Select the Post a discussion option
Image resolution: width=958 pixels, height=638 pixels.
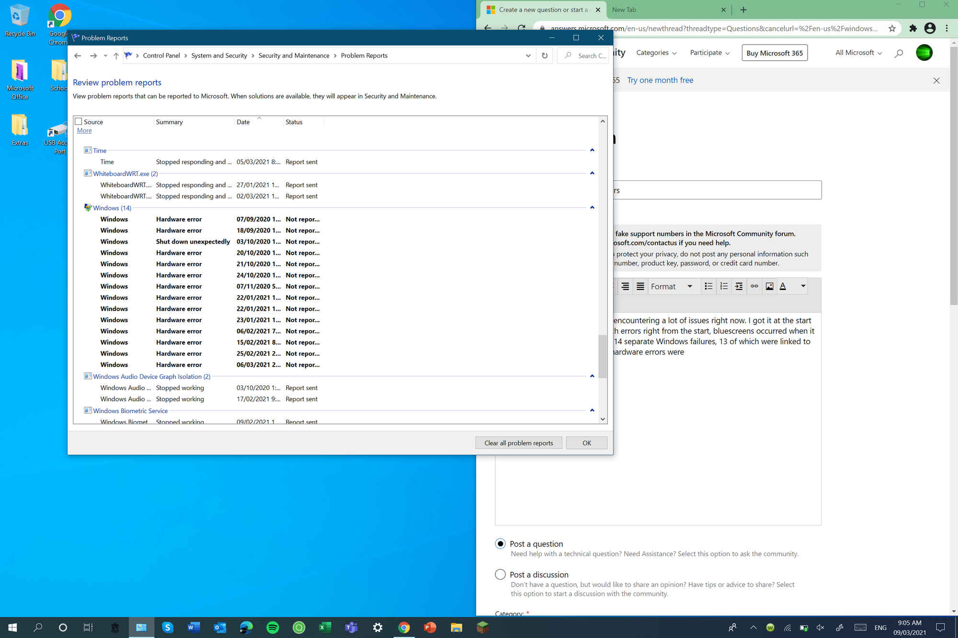click(x=500, y=574)
